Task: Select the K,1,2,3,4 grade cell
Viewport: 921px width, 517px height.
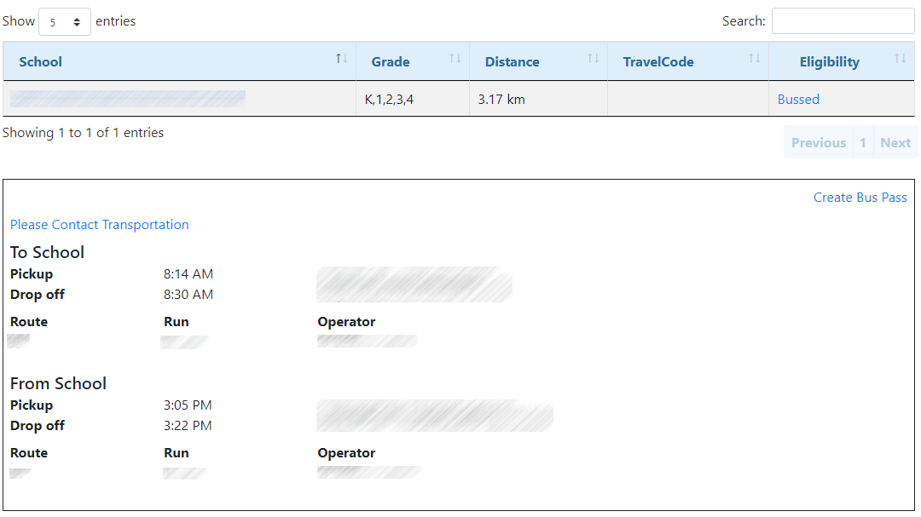Action: [x=389, y=100]
